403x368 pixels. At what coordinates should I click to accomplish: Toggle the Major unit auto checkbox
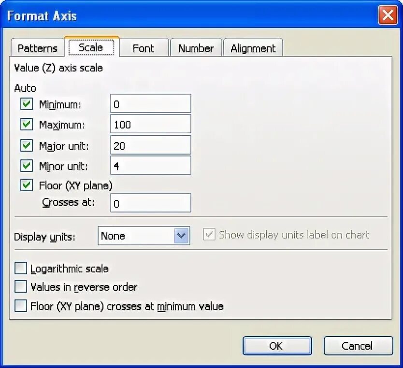[x=27, y=145]
